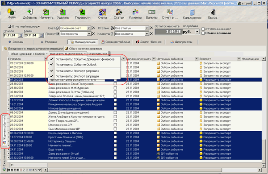Open Валюты (currencies) from the toolbar
Screen dimensions: 268x174
(x=151, y=14)
